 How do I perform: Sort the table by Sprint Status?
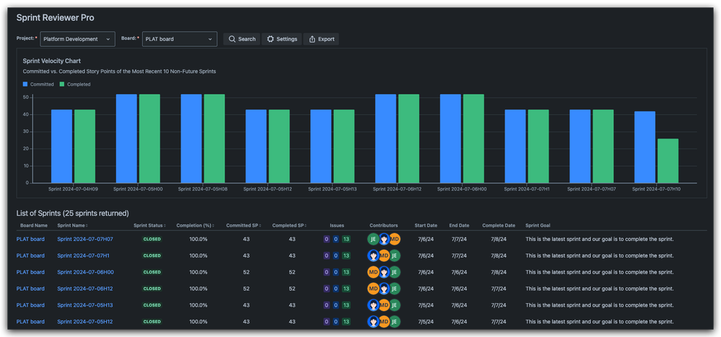tap(149, 226)
